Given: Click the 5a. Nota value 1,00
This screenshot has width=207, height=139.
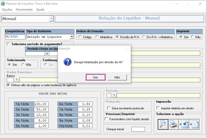Looking at the screenshot, I should (x=41, y=126).
